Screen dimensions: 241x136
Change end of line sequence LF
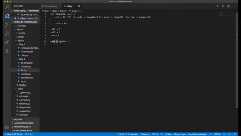(162, 134)
